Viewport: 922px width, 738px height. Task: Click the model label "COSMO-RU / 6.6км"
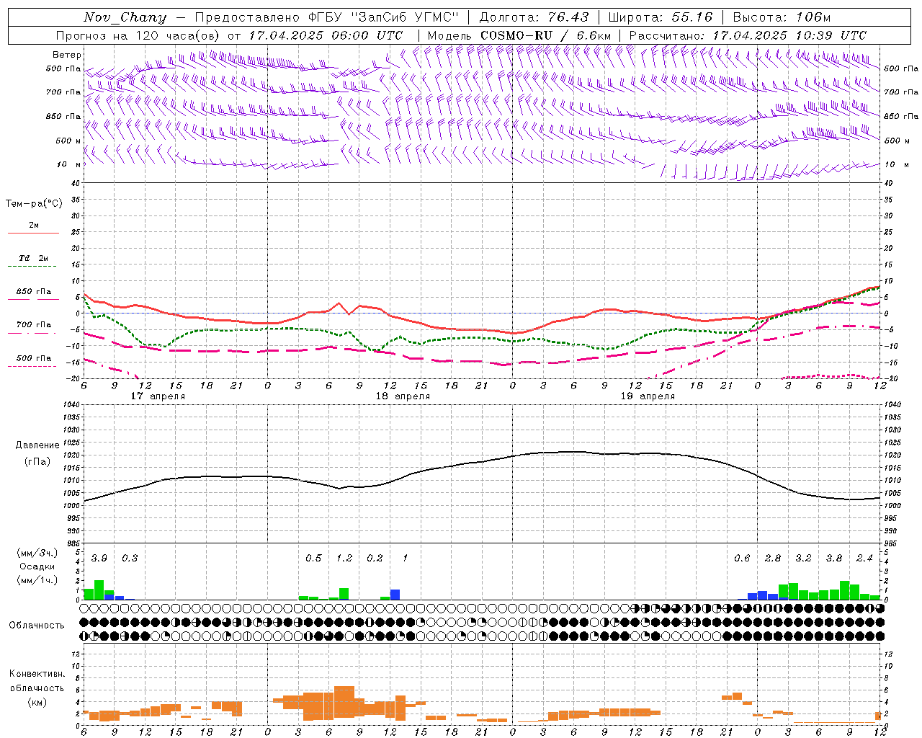coord(545,35)
